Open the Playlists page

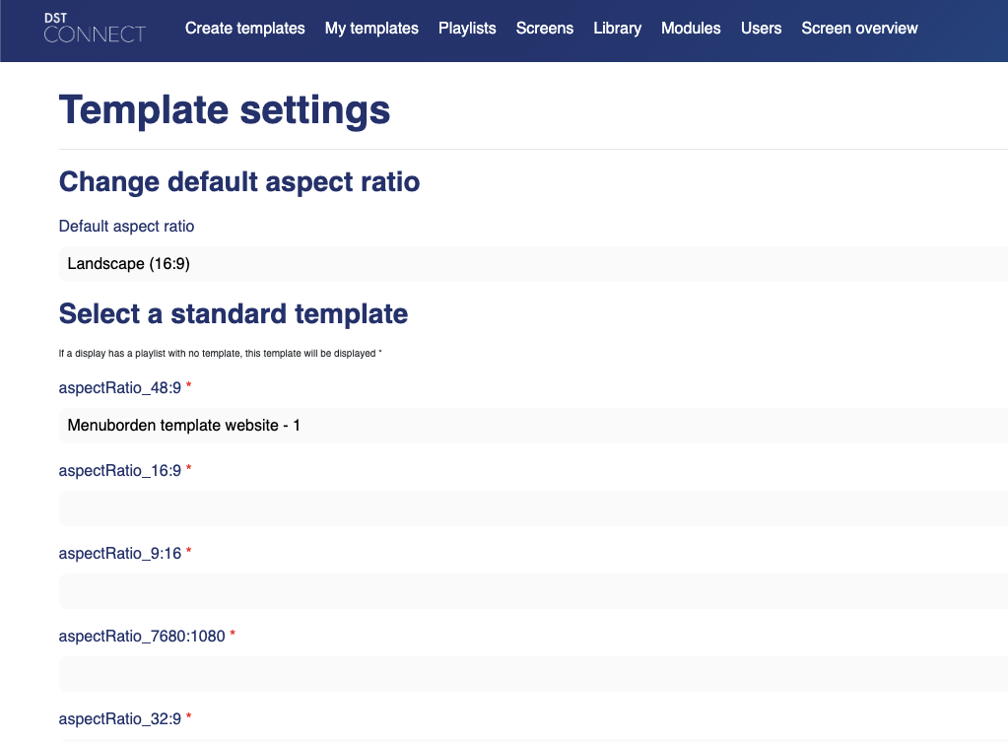pos(467,29)
